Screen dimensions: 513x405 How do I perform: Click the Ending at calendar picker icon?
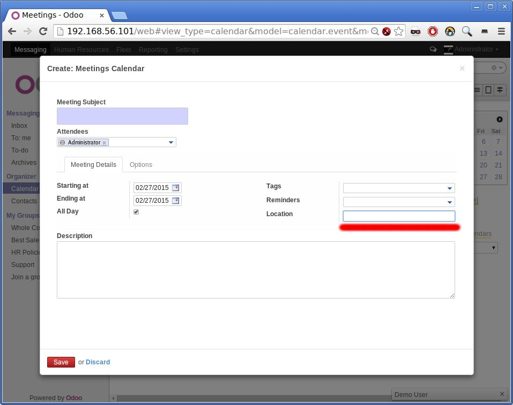click(176, 201)
